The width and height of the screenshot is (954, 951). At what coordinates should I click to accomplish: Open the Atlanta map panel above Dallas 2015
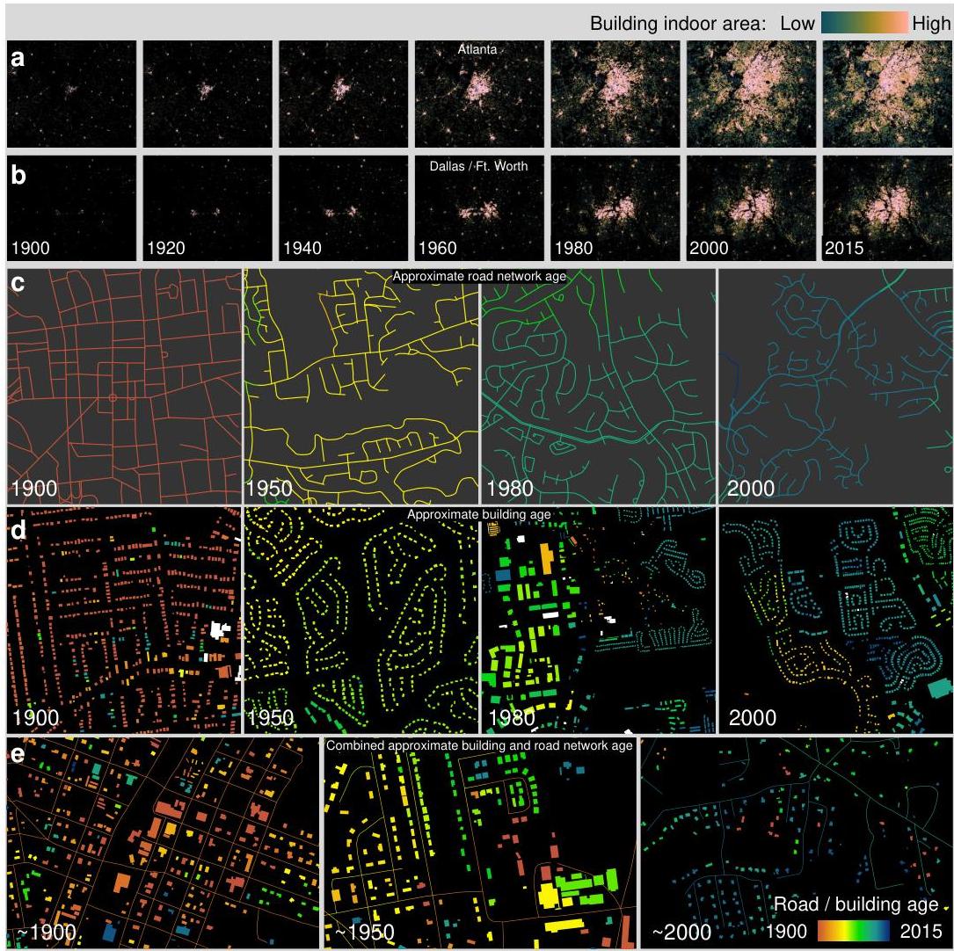(888, 94)
